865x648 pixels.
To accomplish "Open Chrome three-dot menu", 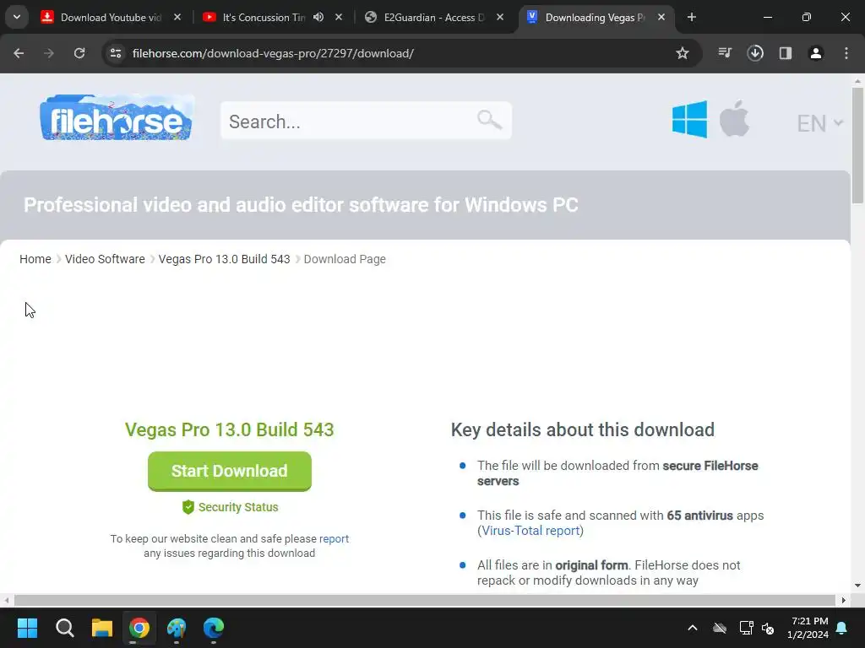I will [846, 53].
